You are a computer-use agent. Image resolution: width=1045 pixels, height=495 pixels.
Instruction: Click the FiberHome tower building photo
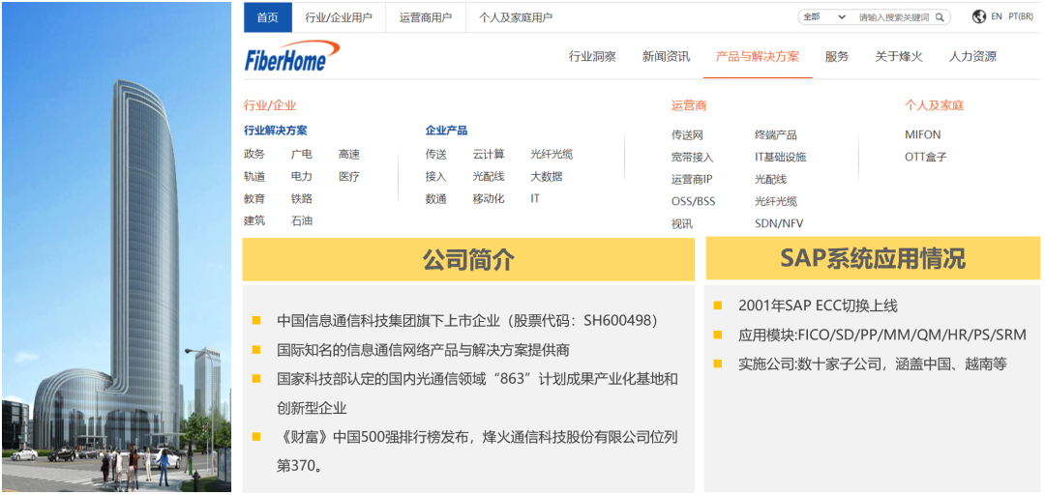[117, 247]
